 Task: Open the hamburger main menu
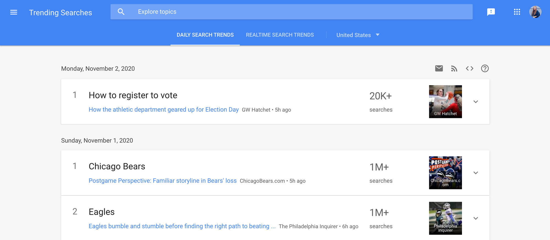click(13, 12)
